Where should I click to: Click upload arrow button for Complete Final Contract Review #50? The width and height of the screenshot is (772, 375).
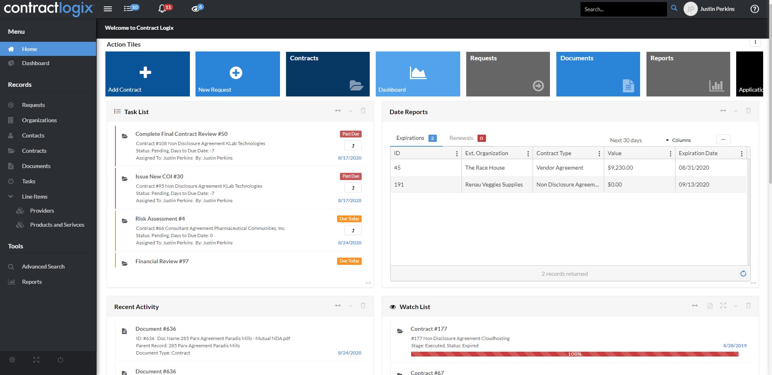[353, 145]
